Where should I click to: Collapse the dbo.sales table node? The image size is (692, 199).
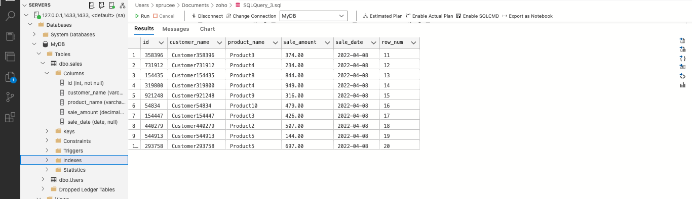coord(43,64)
